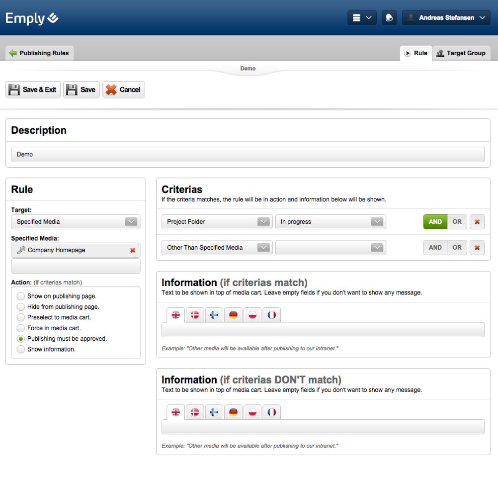Click into the Description text field
The width and height of the screenshot is (498, 479).
click(248, 154)
